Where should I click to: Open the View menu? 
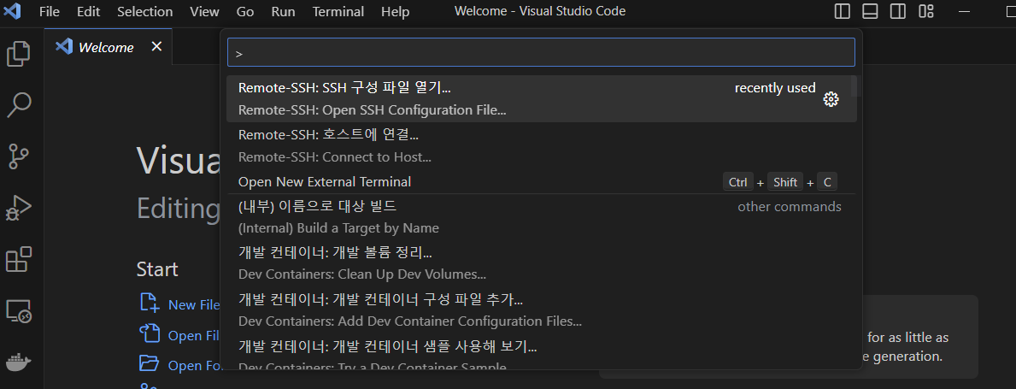click(205, 12)
